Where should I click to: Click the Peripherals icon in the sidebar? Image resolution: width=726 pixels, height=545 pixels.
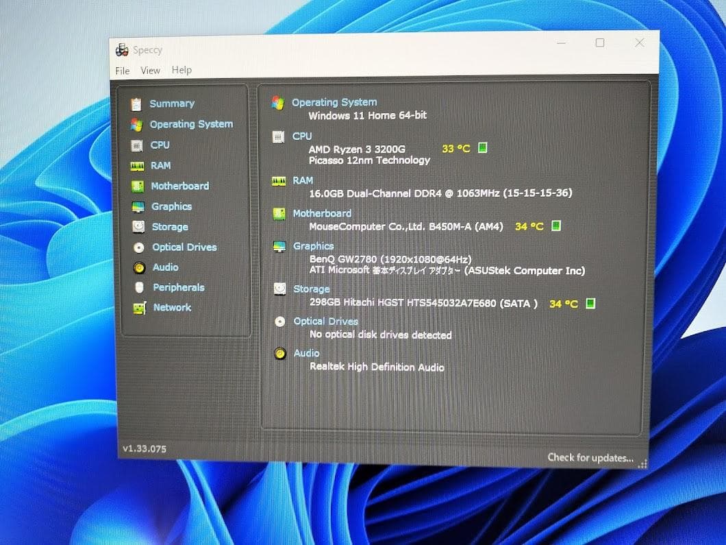coord(140,287)
